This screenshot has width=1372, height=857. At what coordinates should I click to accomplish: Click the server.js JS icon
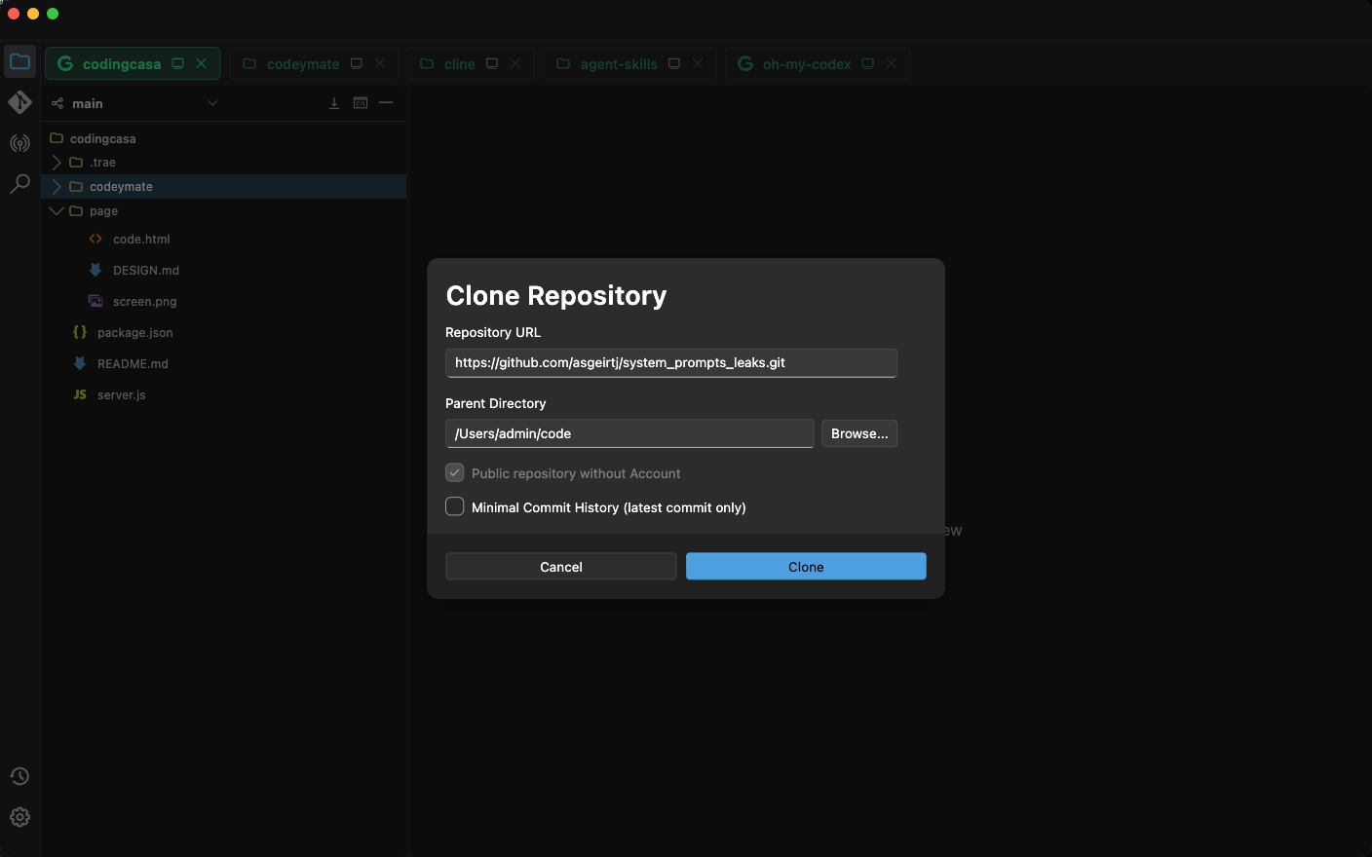(x=80, y=394)
